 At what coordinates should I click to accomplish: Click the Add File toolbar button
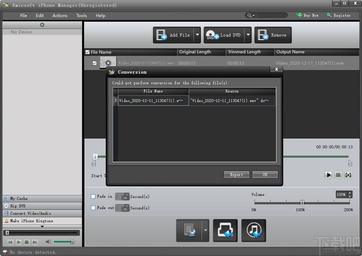(x=174, y=35)
